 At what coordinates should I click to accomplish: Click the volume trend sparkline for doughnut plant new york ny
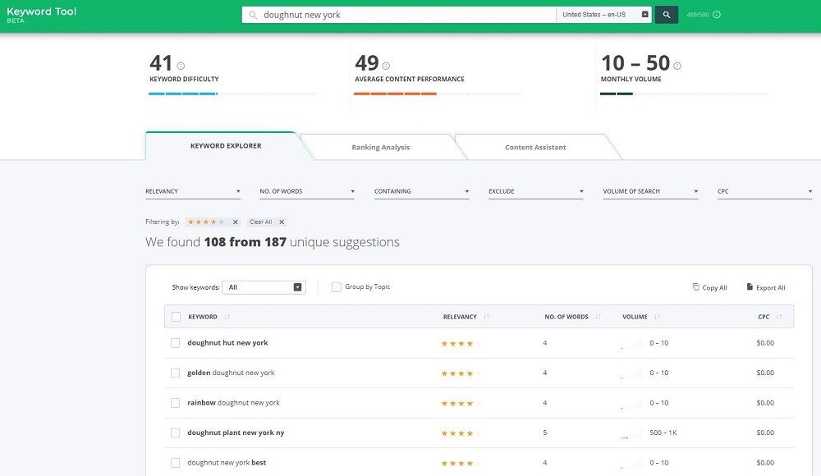(x=631, y=433)
